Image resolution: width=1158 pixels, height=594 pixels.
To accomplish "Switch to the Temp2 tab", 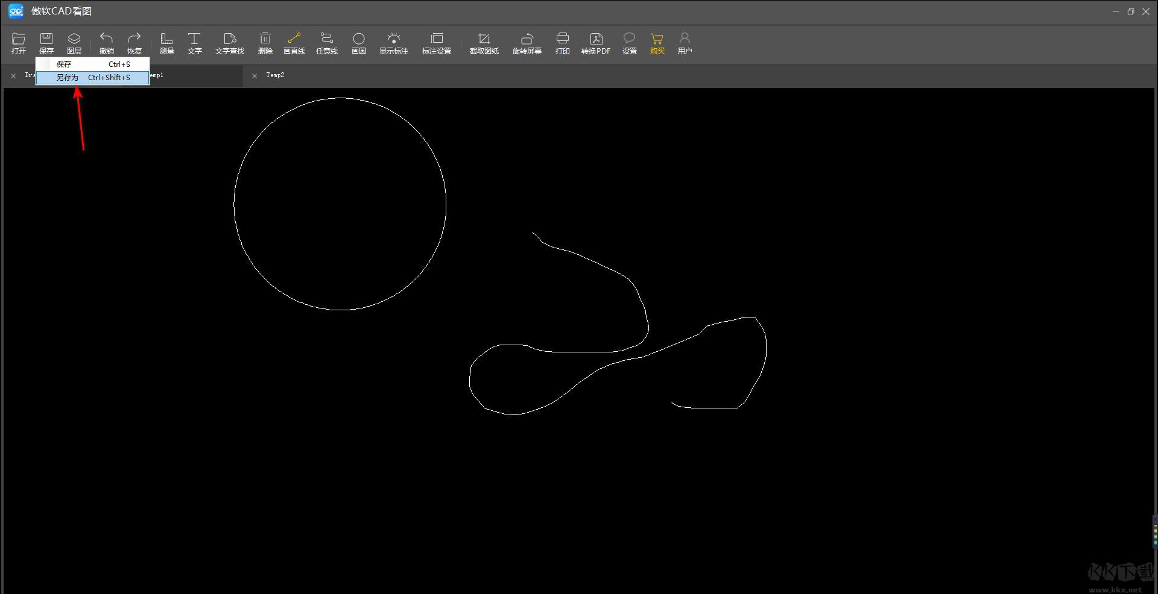I will [275, 75].
